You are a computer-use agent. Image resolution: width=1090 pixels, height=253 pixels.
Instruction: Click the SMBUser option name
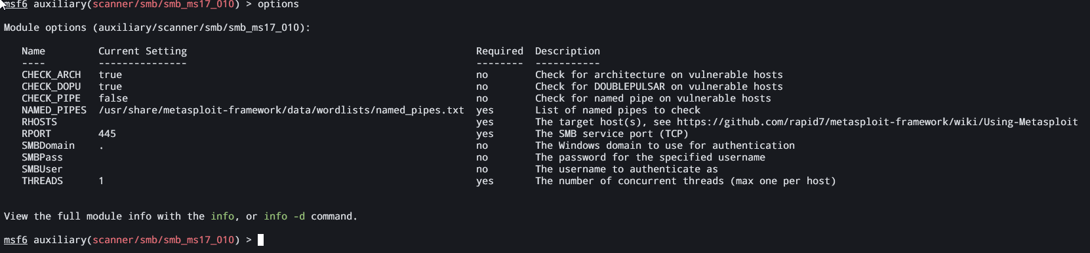point(42,169)
